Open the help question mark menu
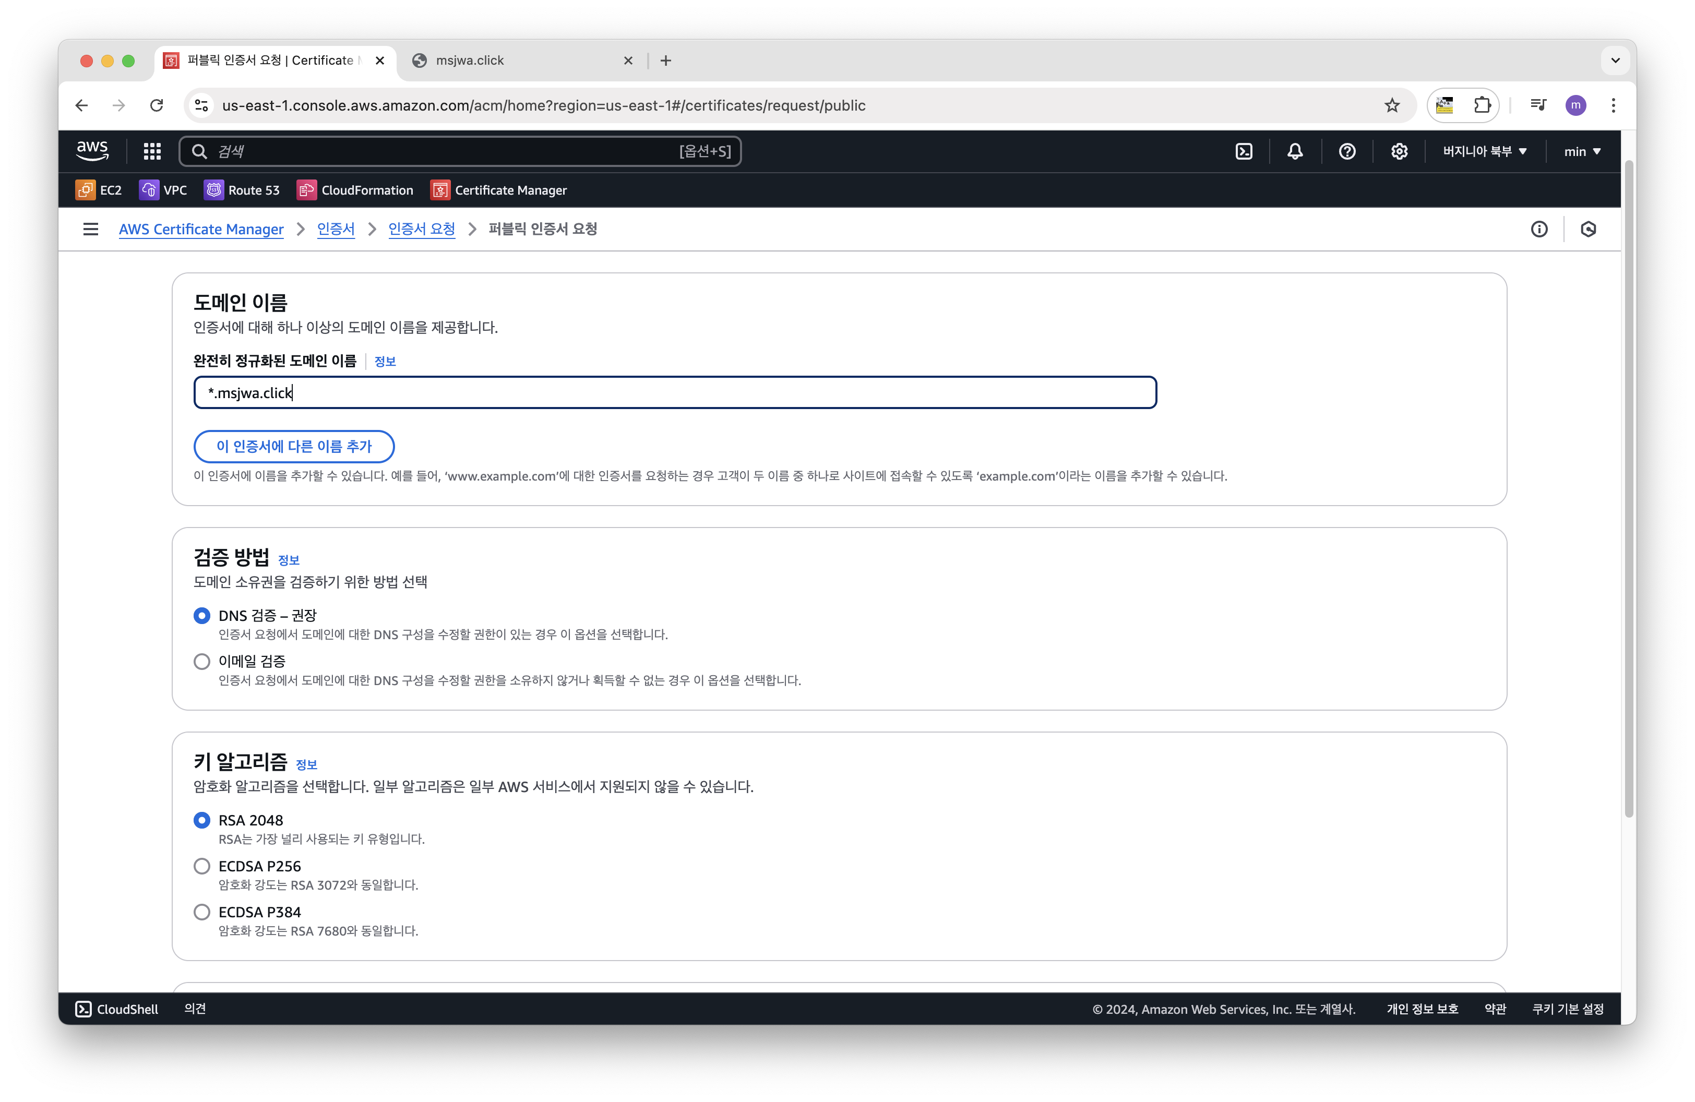This screenshot has height=1102, width=1695. pyautogui.click(x=1347, y=151)
